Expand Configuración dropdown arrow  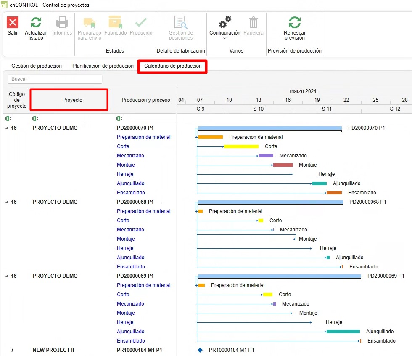[225, 38]
